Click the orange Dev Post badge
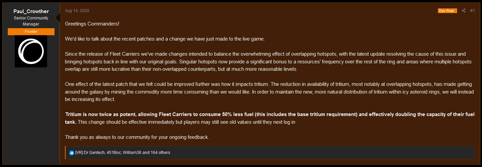Image resolution: width=482 pixels, height=167 pixels. (x=447, y=11)
